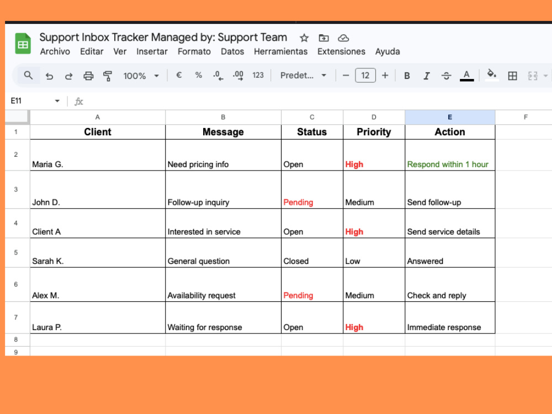Select the 'Immediate response' cell

point(450,317)
